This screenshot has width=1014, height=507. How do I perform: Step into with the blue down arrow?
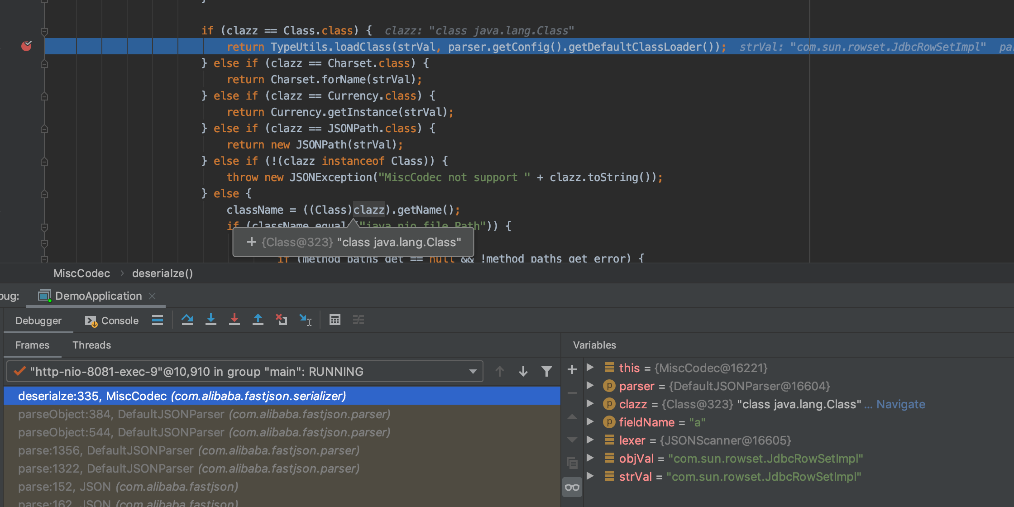(211, 320)
